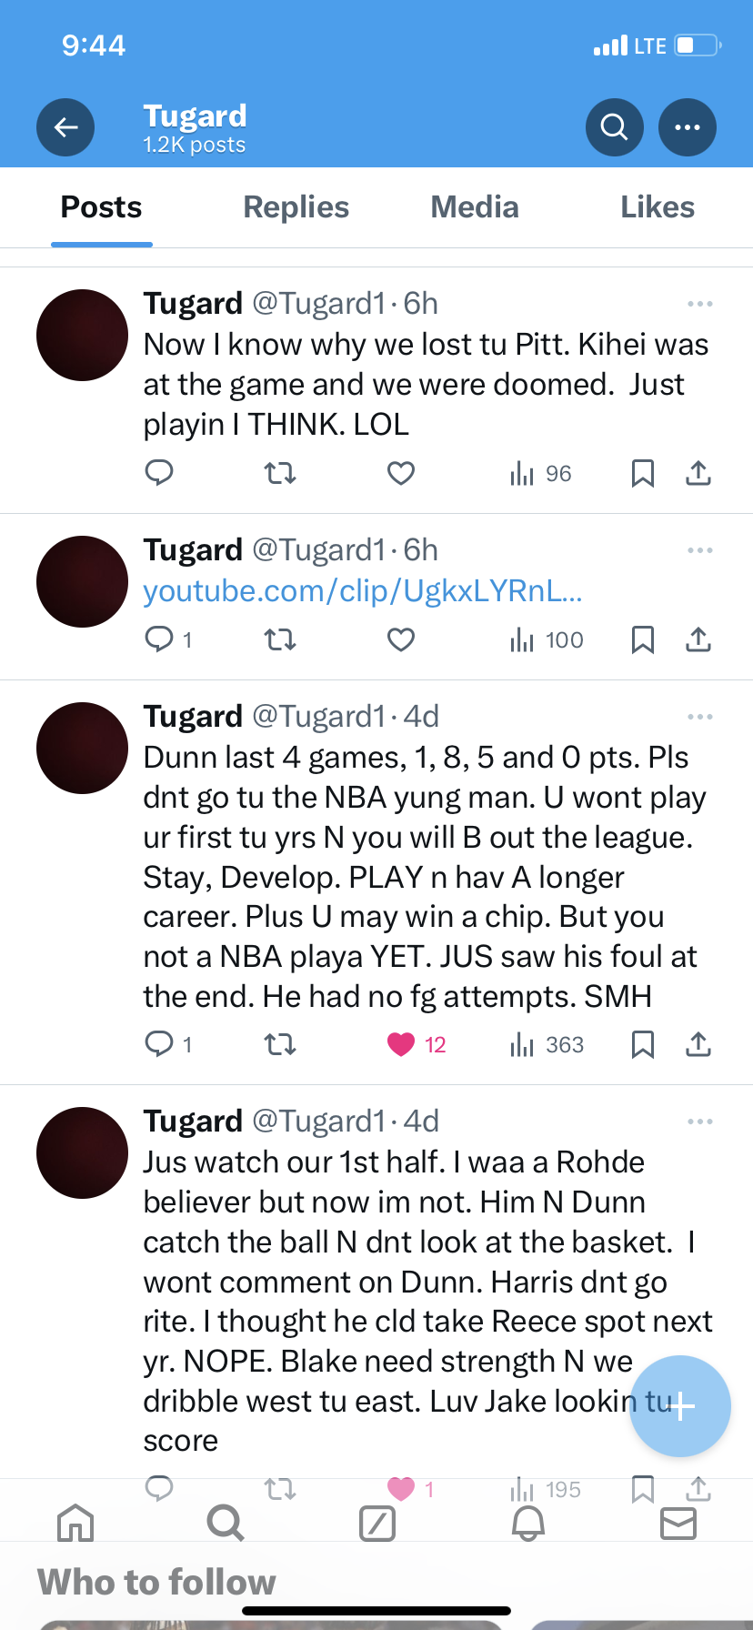Share the Dunn NBA post
Viewport: 753px width, 1630px height.
698,1044
